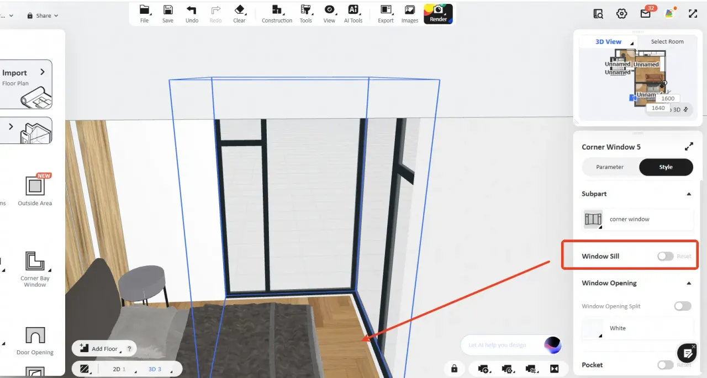The image size is (707, 378).
Task: Select the Clear eraser tool
Action: (x=239, y=14)
